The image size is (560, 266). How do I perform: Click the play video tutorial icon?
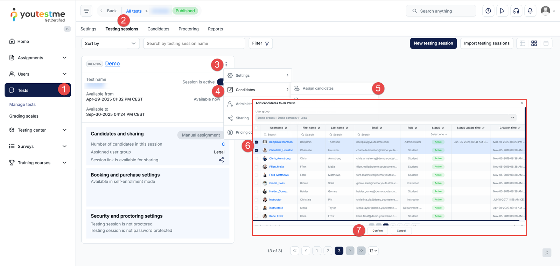[x=502, y=11]
